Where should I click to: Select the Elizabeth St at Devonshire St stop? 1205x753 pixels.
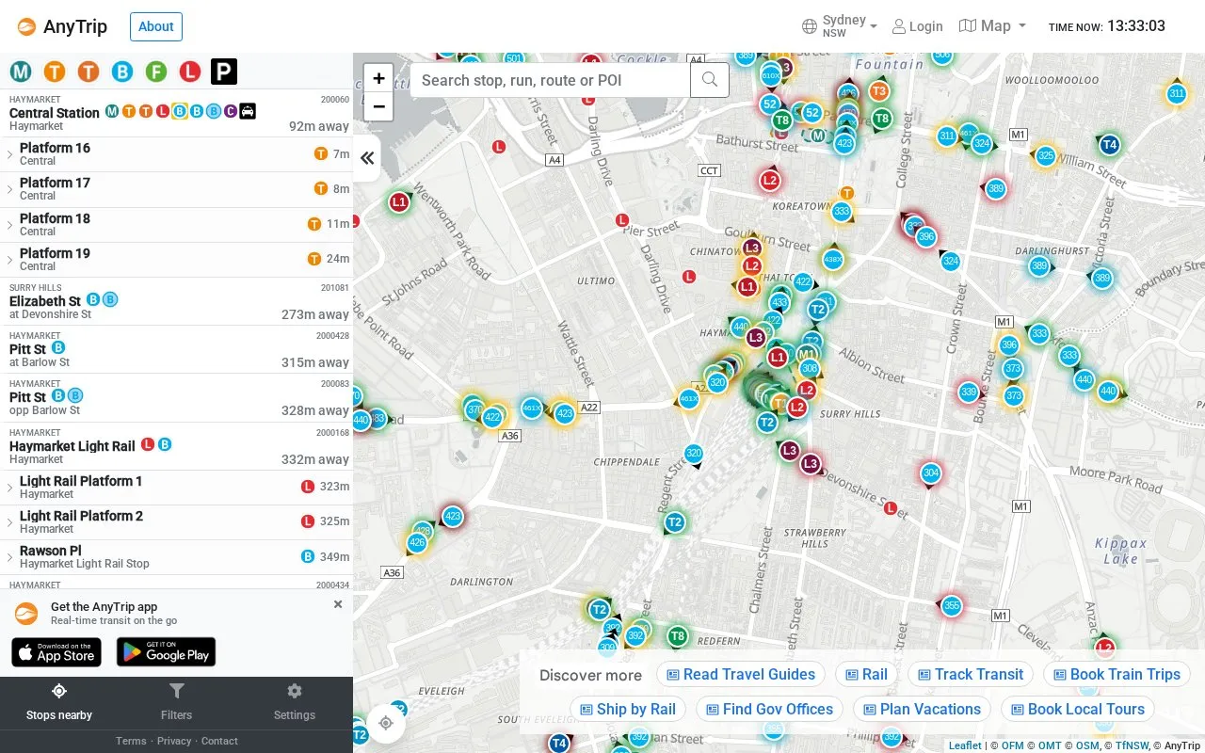pos(176,301)
